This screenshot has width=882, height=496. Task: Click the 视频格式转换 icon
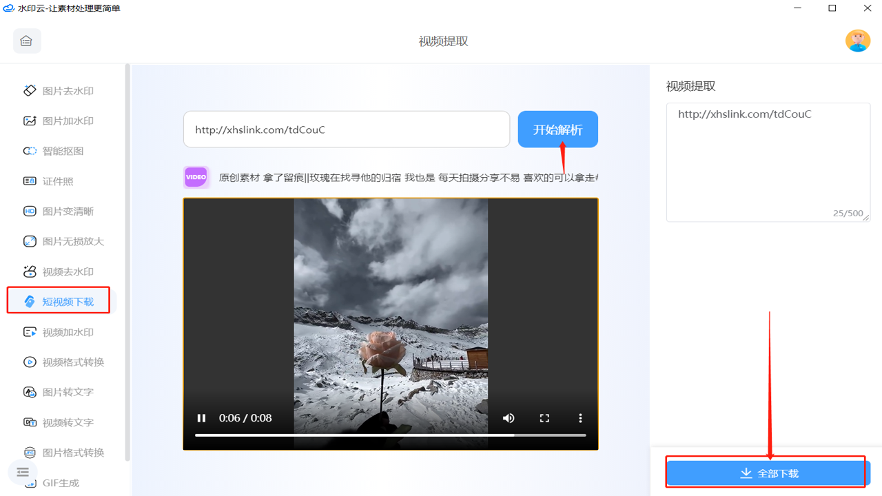pyautogui.click(x=30, y=362)
